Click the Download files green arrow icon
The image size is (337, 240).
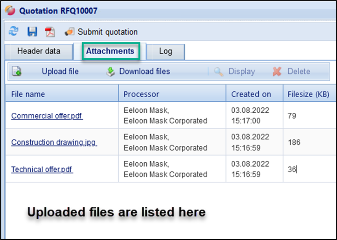(110, 71)
